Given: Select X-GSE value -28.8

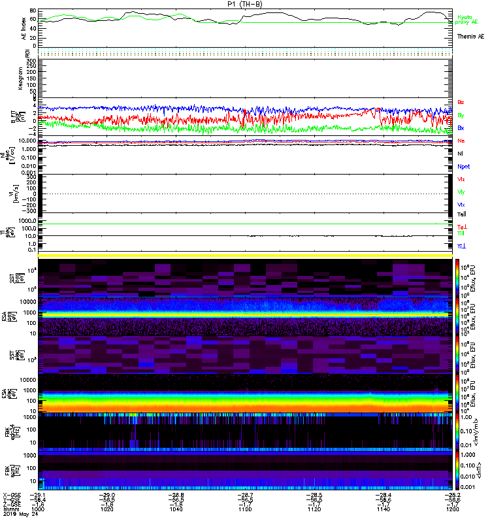Looking at the screenshot, I should (x=176, y=495).
